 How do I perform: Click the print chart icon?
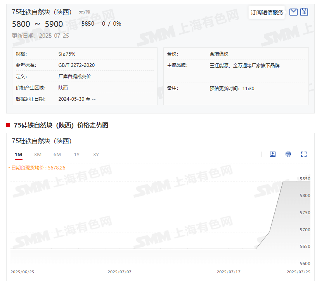tap(288, 154)
